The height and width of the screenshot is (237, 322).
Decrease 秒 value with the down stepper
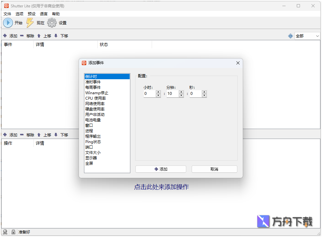[204, 95]
